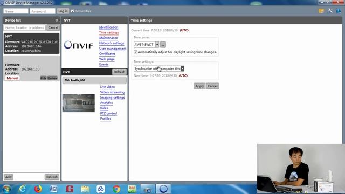Open application settings via the wrench icon
Image resolution: width=345 pixels, height=194 pixels.
click(x=330, y=11)
